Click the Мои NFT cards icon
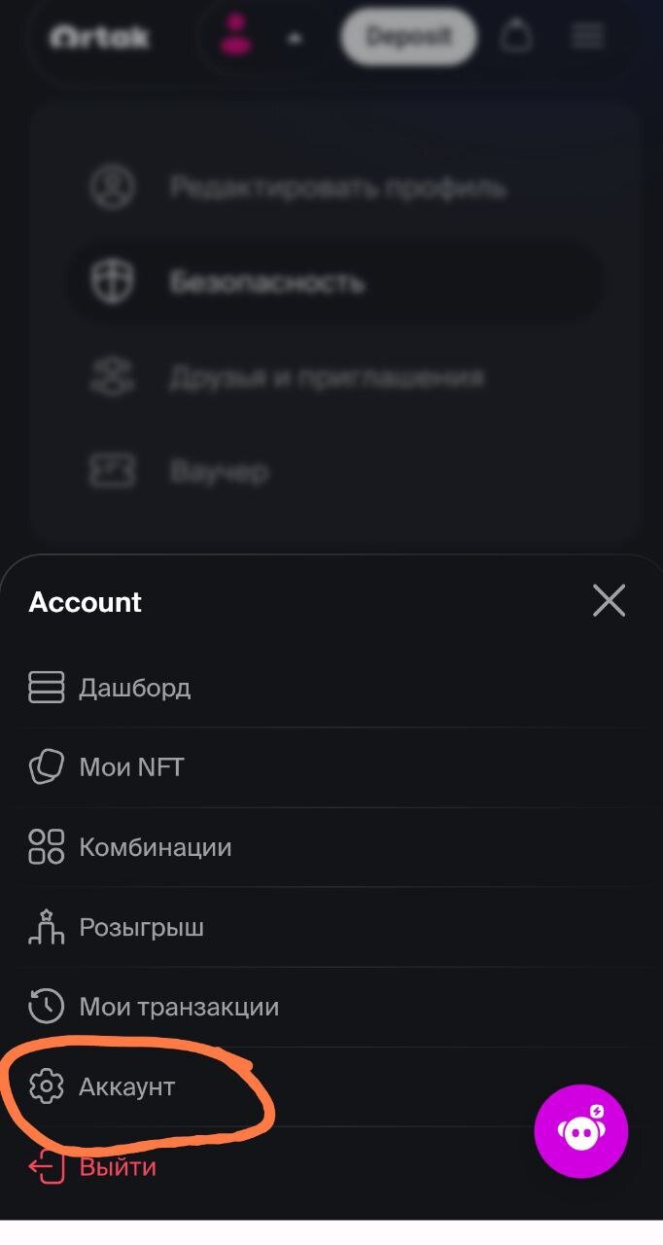The image size is (663, 1245). [x=46, y=767]
